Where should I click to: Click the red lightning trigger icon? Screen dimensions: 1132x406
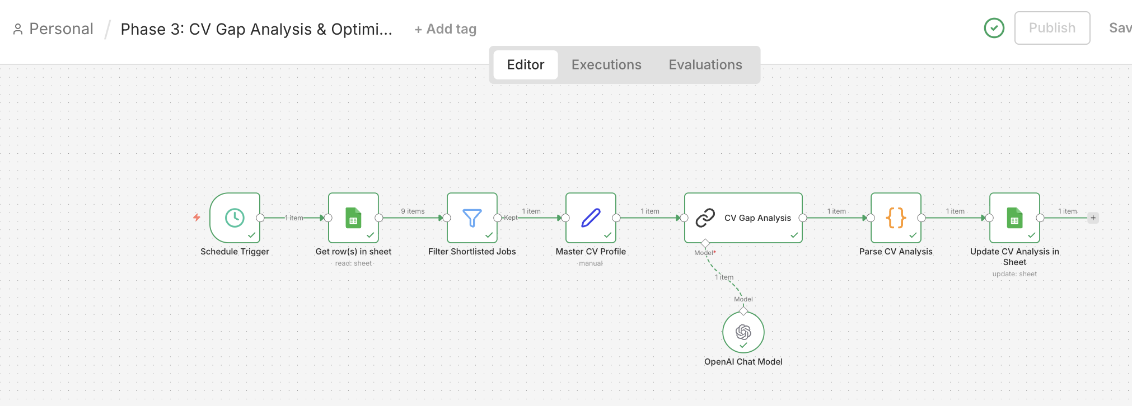pos(197,218)
